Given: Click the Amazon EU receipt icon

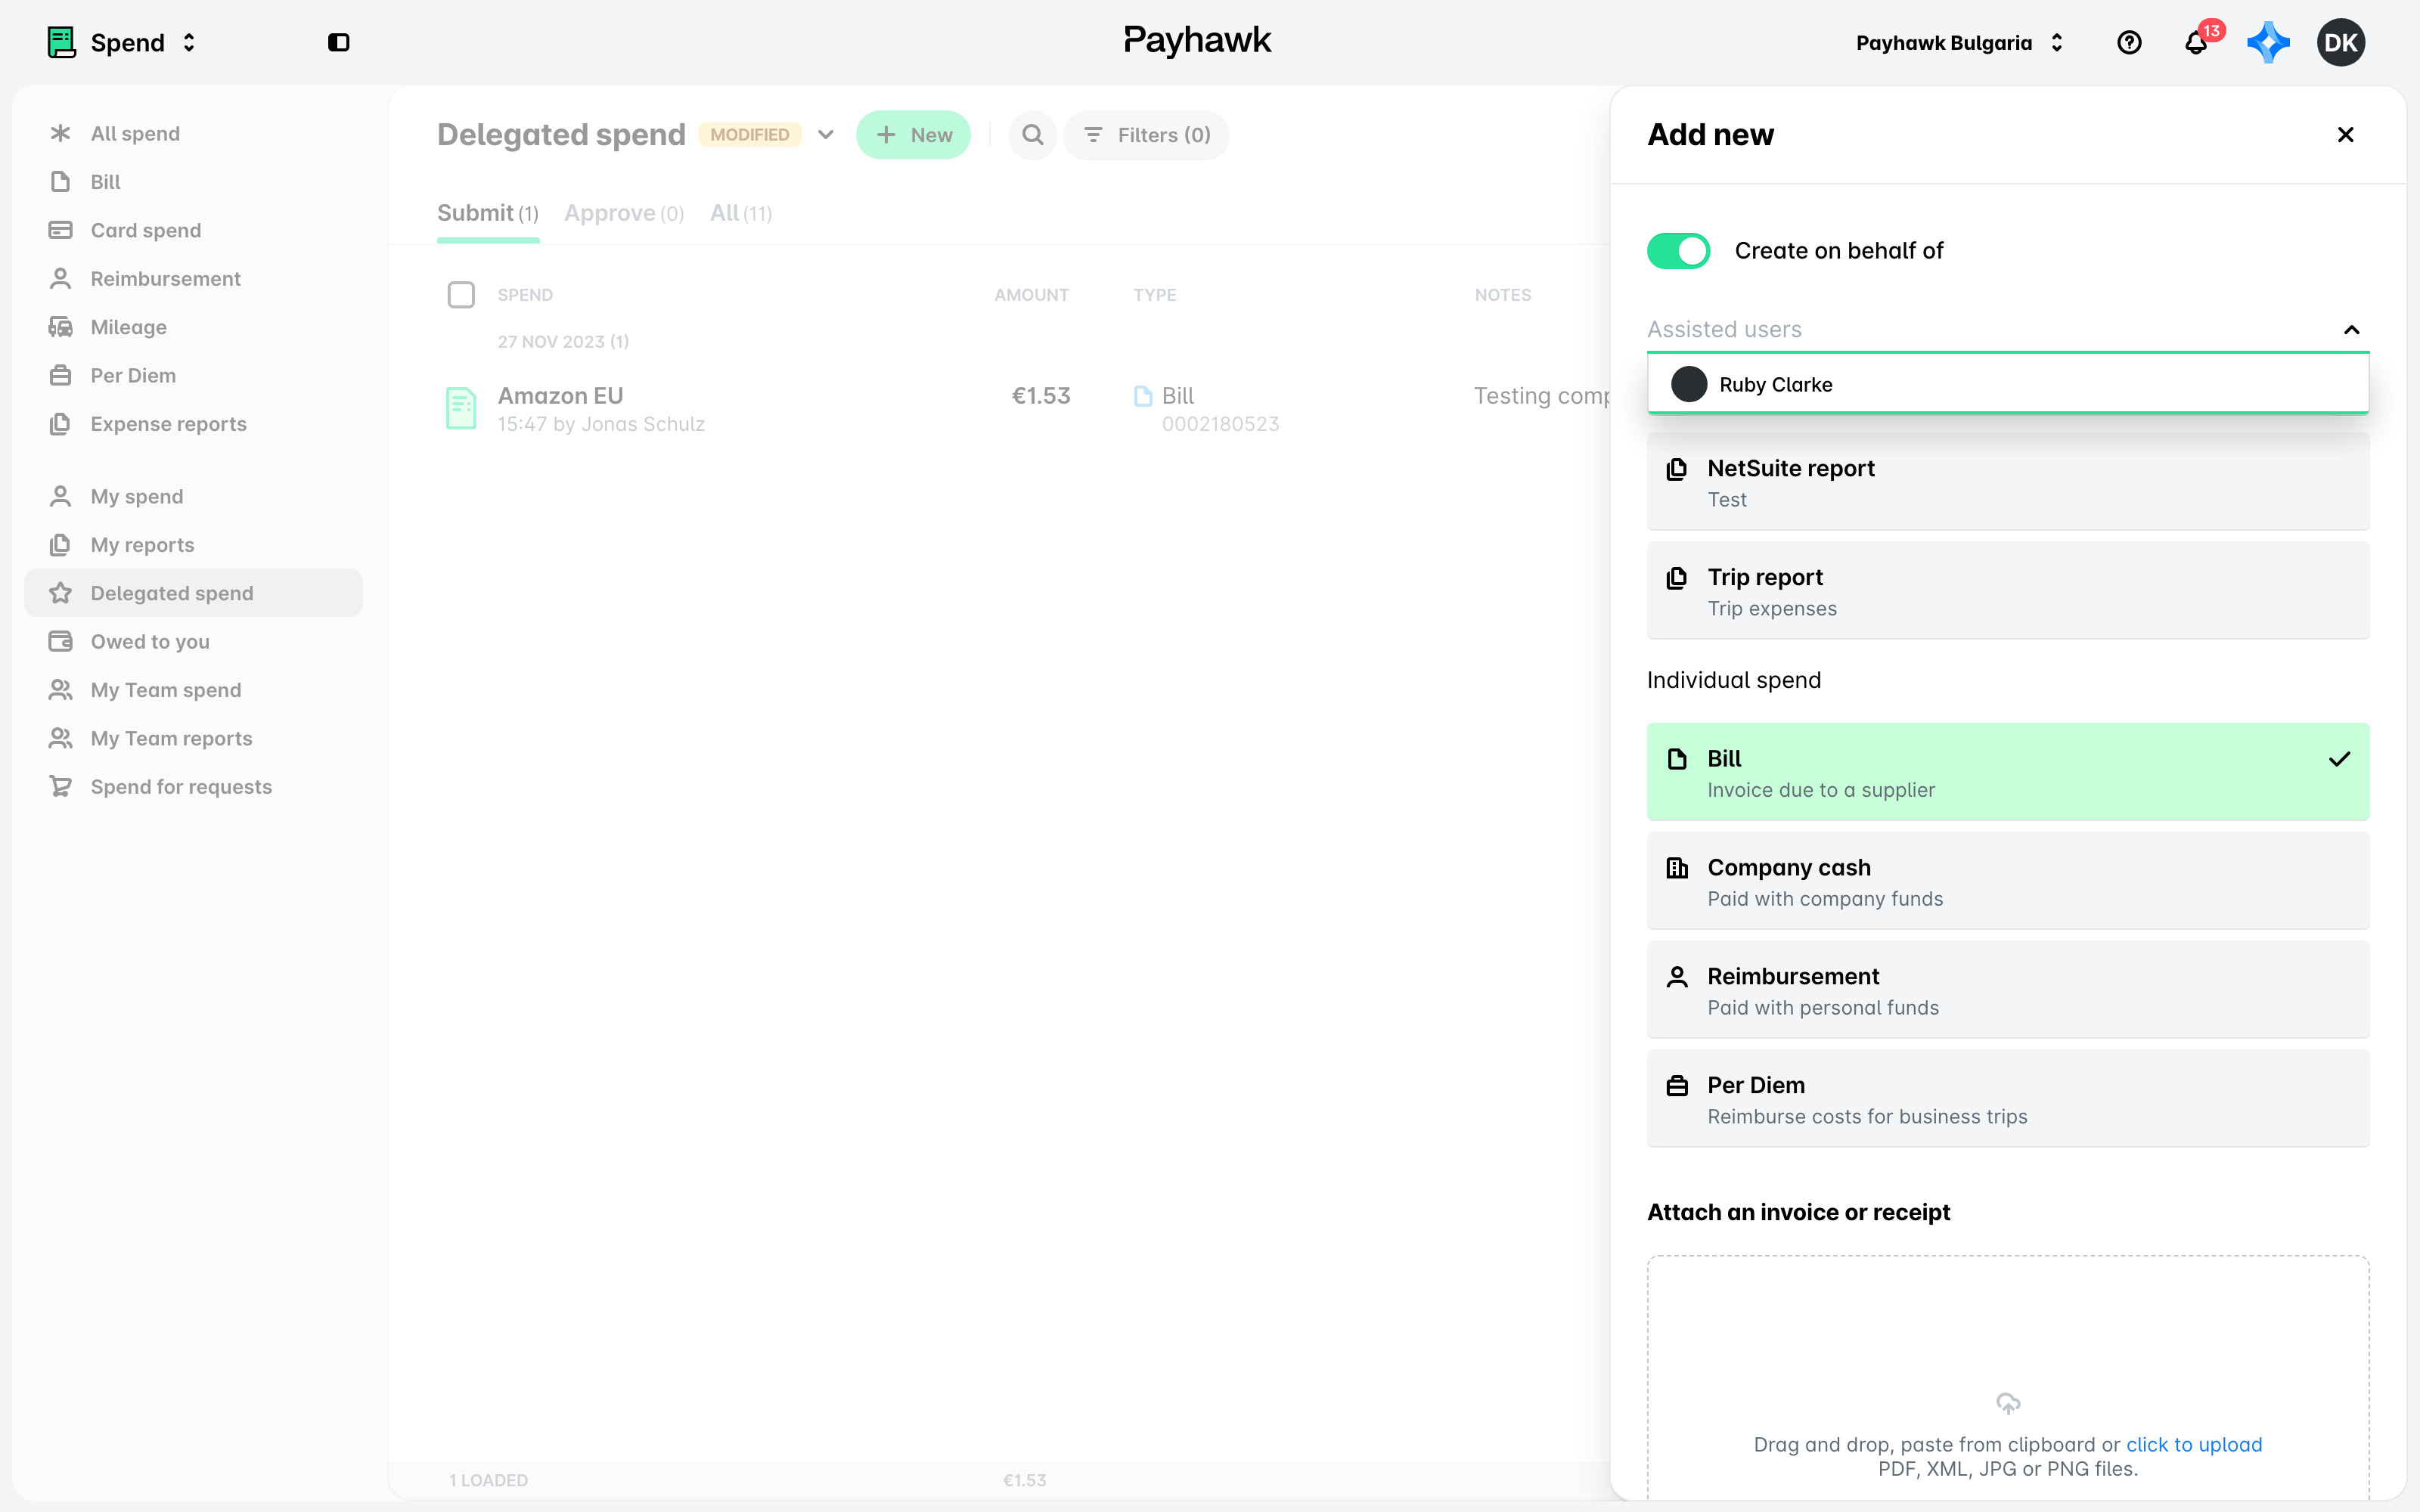Looking at the screenshot, I should pyautogui.click(x=461, y=408).
